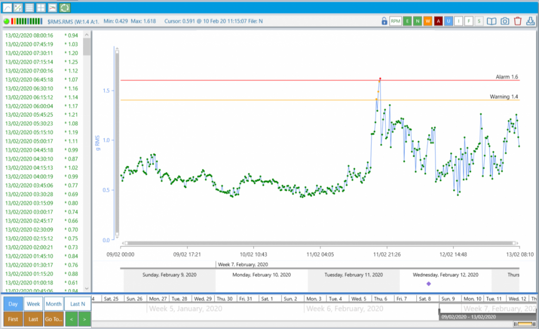
Task: Select the four-pane grid layout icon
Action: click(x=41, y=7)
